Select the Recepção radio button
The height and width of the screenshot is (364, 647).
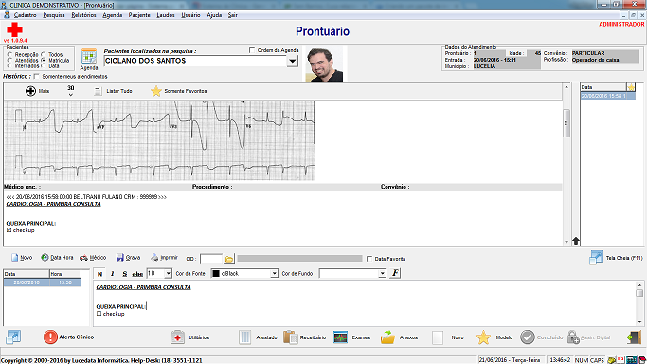coord(9,54)
